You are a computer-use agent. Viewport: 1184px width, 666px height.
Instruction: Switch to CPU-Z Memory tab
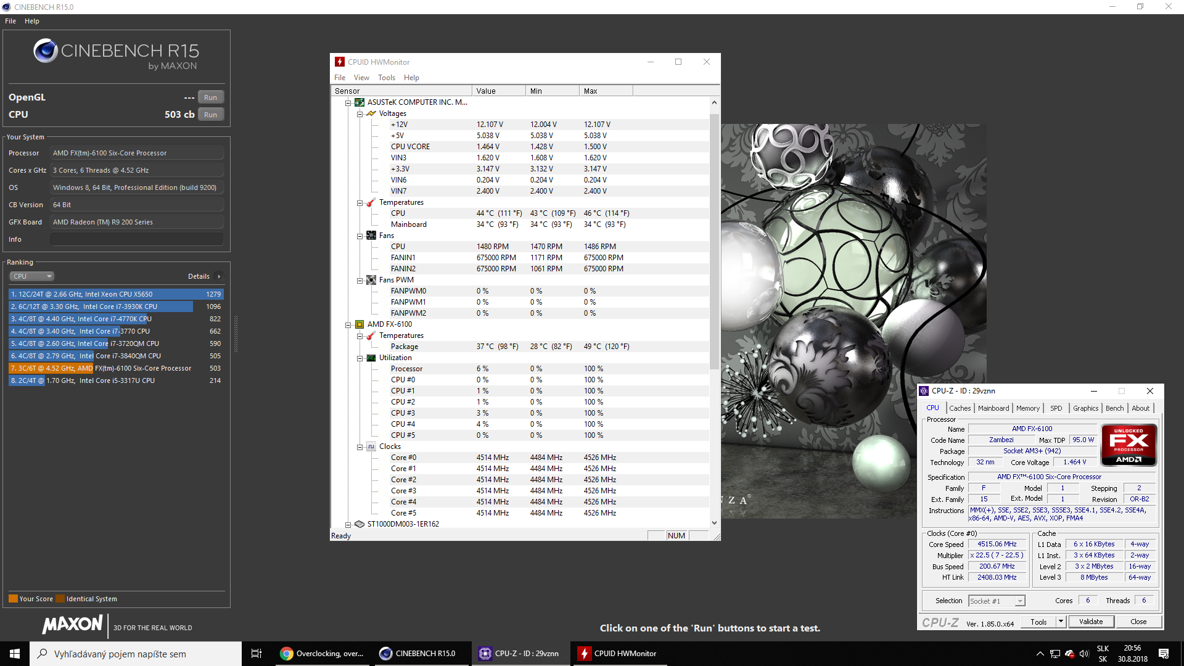coord(1028,408)
